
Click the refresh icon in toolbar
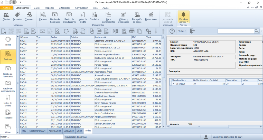point(66,31)
